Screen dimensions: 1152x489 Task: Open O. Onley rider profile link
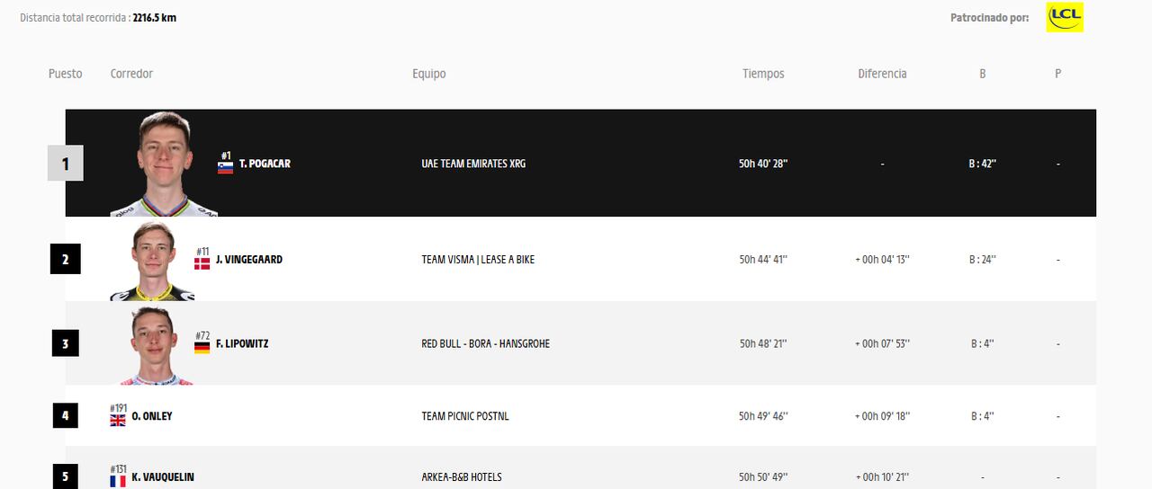coord(152,416)
